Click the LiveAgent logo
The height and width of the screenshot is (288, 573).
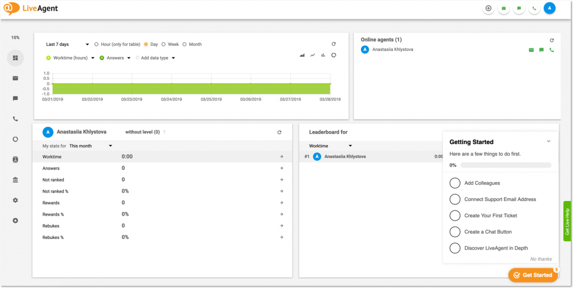[31, 8]
